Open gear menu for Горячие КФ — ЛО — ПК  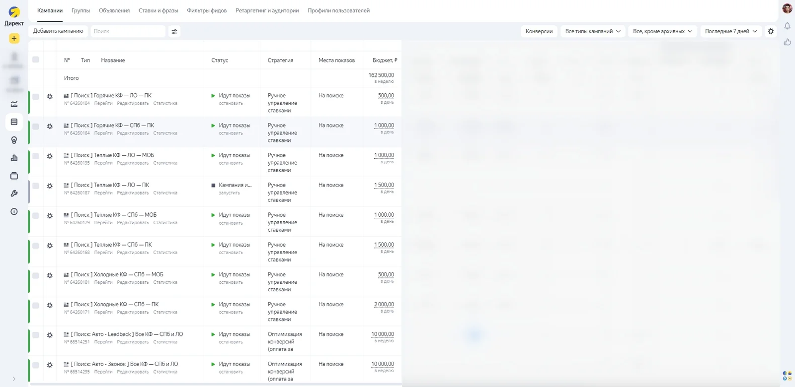coord(50,97)
